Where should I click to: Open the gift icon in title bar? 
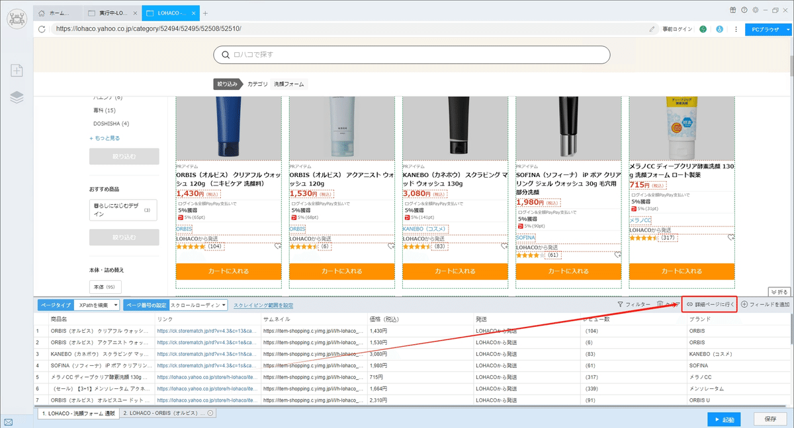733,10
